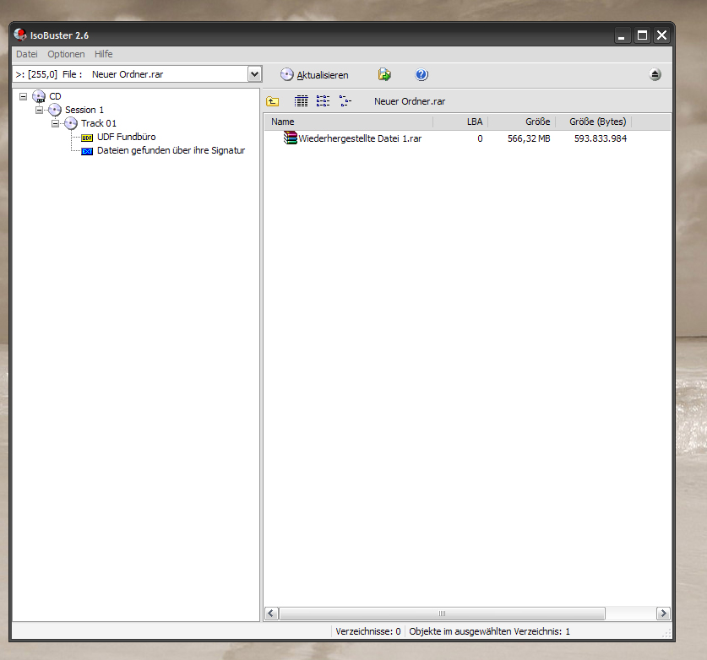Screen dimensions: 707x660
Task: Click the Session 1 disc icon
Action: (x=55, y=110)
